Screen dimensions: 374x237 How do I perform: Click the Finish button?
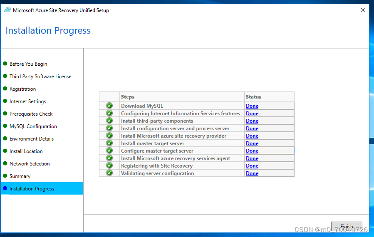[347, 226]
